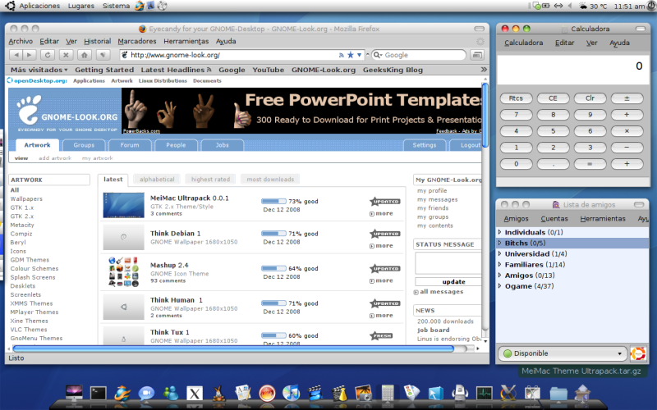The image size is (657, 410).
Task: Expand the Familiares buddy group
Action: pos(499,264)
